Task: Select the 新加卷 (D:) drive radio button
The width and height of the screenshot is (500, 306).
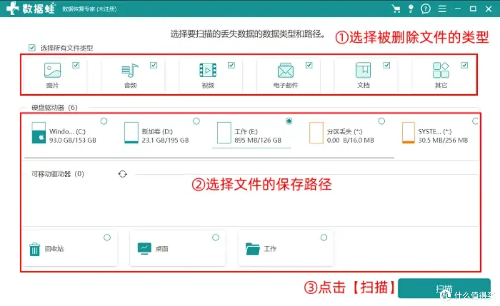Action: tap(196, 121)
